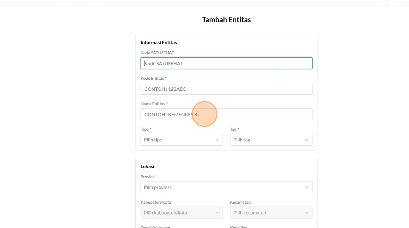The image size is (409, 228).
Task: Click the "Nama Entitas" field label
Action: pos(153,104)
